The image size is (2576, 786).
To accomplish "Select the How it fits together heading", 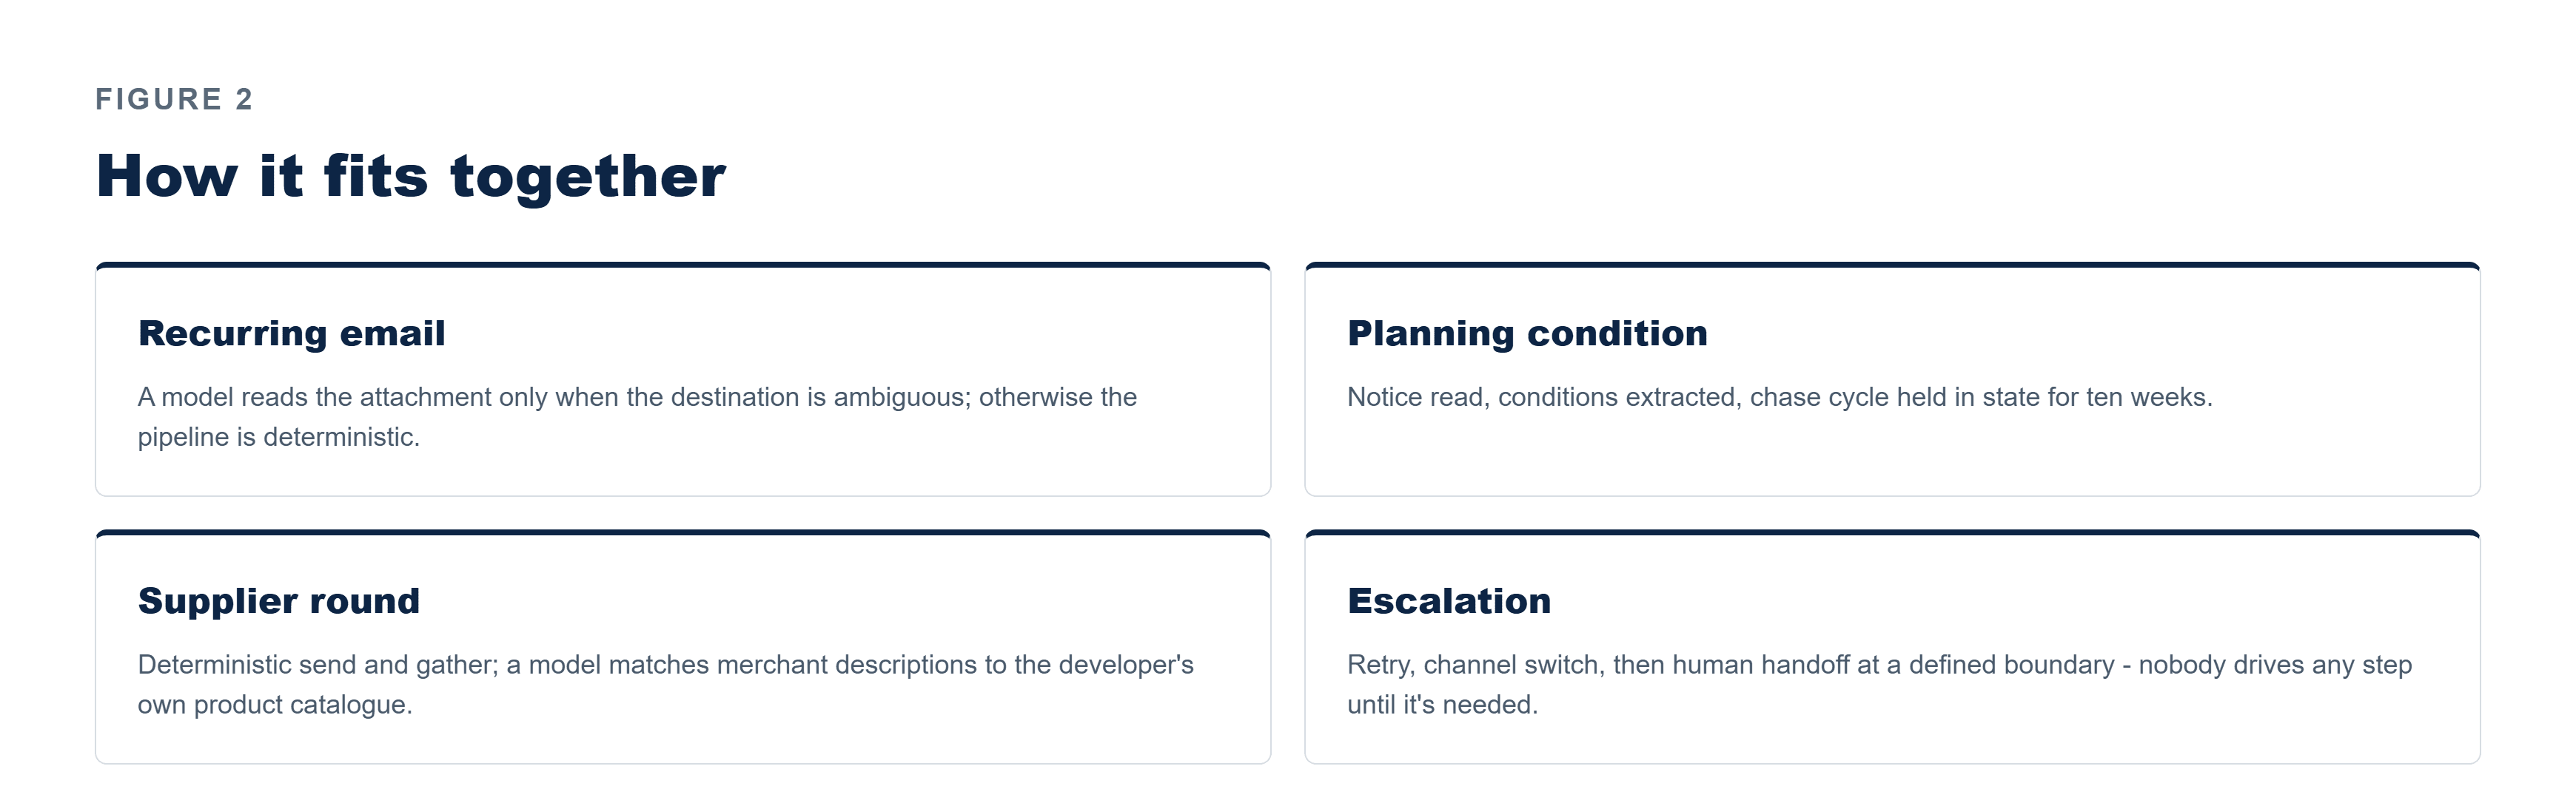I will point(411,177).
